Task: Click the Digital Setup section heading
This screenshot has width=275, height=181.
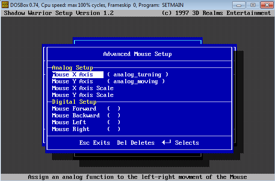Action: [x=74, y=102]
